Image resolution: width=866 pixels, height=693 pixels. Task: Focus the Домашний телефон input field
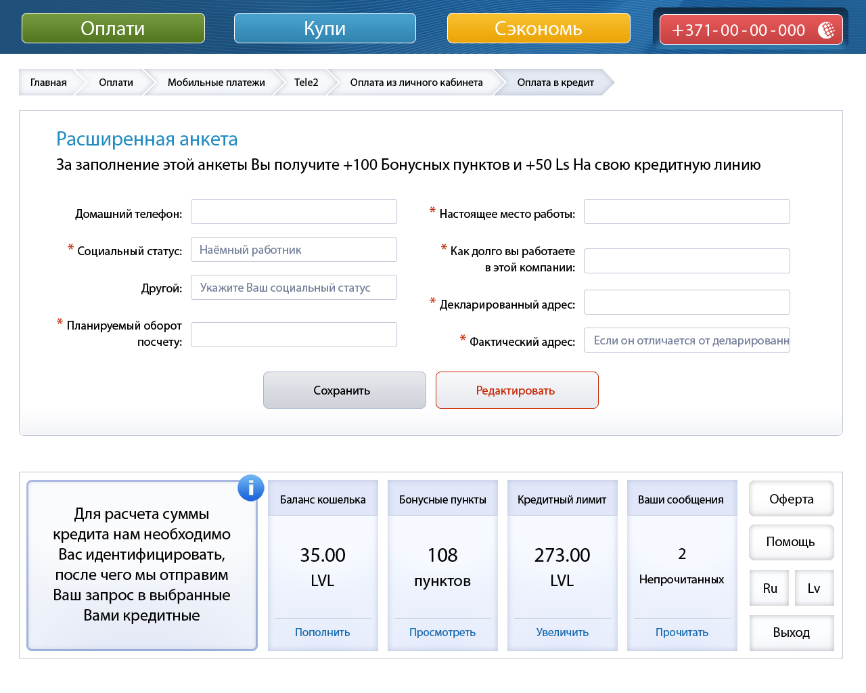[x=294, y=212]
